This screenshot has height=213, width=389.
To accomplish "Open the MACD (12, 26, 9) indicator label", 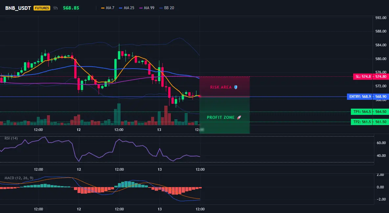I will tap(19, 178).
